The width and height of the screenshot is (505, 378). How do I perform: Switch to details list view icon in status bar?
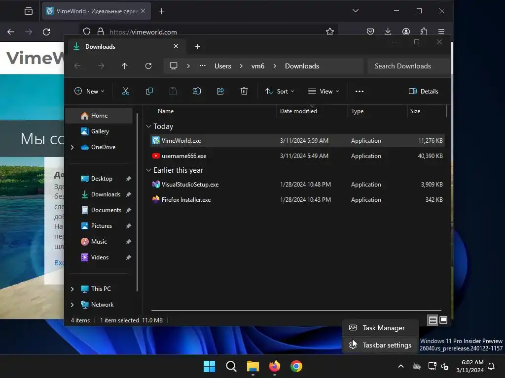click(433, 320)
